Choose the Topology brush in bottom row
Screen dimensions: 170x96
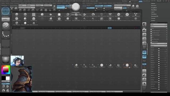(76, 66)
